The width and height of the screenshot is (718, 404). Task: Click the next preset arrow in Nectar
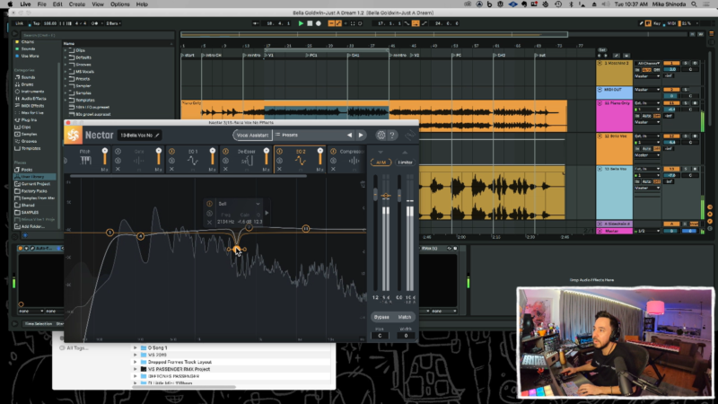click(x=361, y=136)
